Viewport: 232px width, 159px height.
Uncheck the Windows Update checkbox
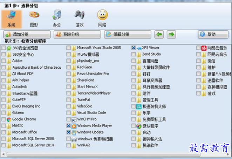click(x=68, y=132)
